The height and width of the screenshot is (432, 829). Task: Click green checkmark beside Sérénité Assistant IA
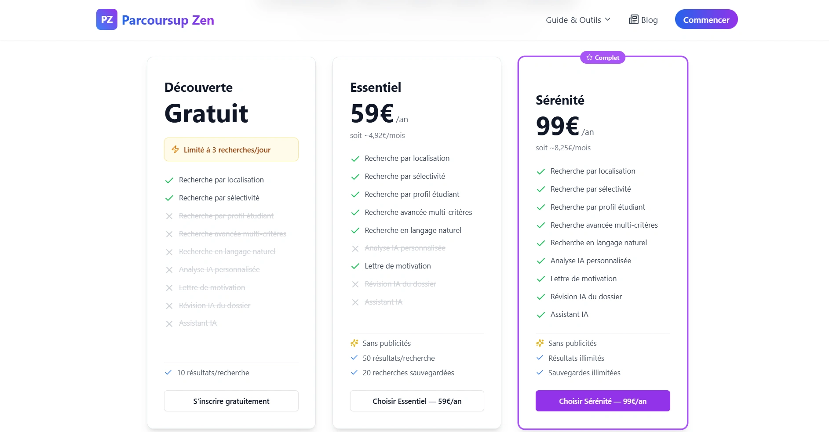541,315
